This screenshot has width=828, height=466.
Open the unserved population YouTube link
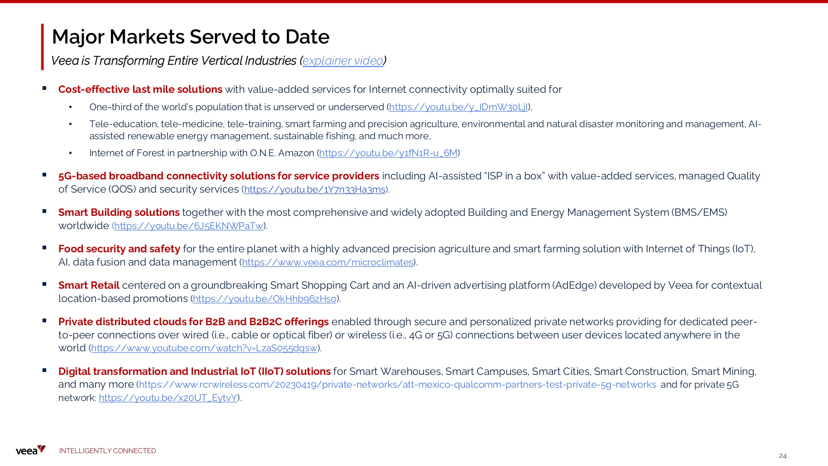pos(458,107)
